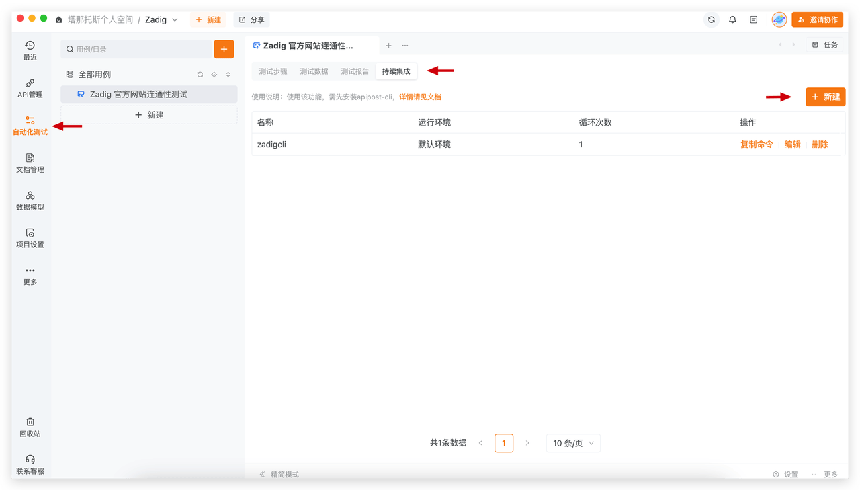The image size is (860, 490).
Task: Refresh the 全部用例 test case list
Action: [x=200, y=75]
